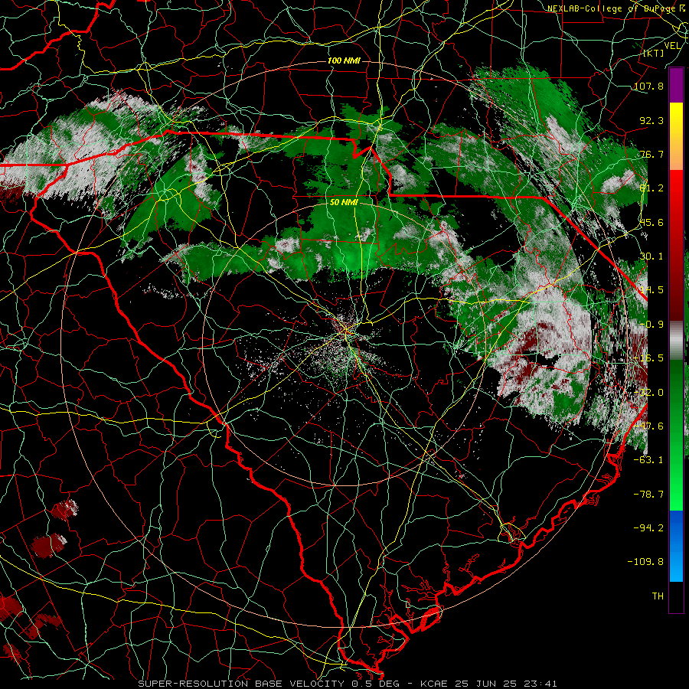Screen dimensions: 689x689
Task: Click the -63.1 velocity legend value
Action: pos(648,460)
